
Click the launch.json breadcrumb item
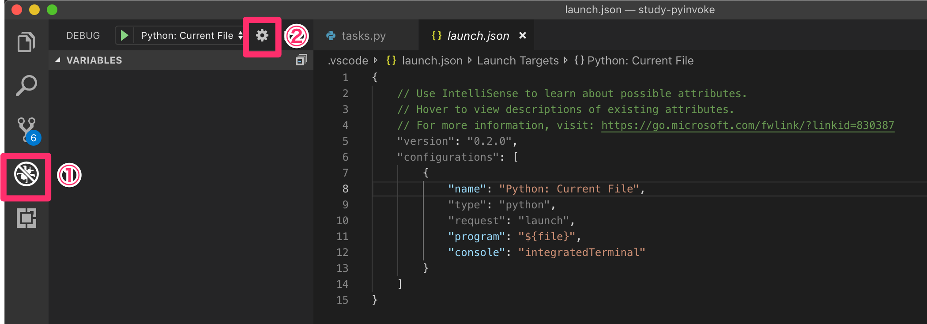coord(432,60)
